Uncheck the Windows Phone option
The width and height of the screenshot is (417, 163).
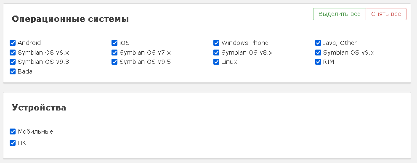(216, 43)
